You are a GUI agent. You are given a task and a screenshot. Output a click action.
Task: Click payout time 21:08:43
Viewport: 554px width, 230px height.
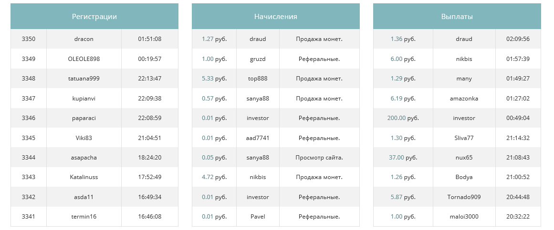pos(518,157)
